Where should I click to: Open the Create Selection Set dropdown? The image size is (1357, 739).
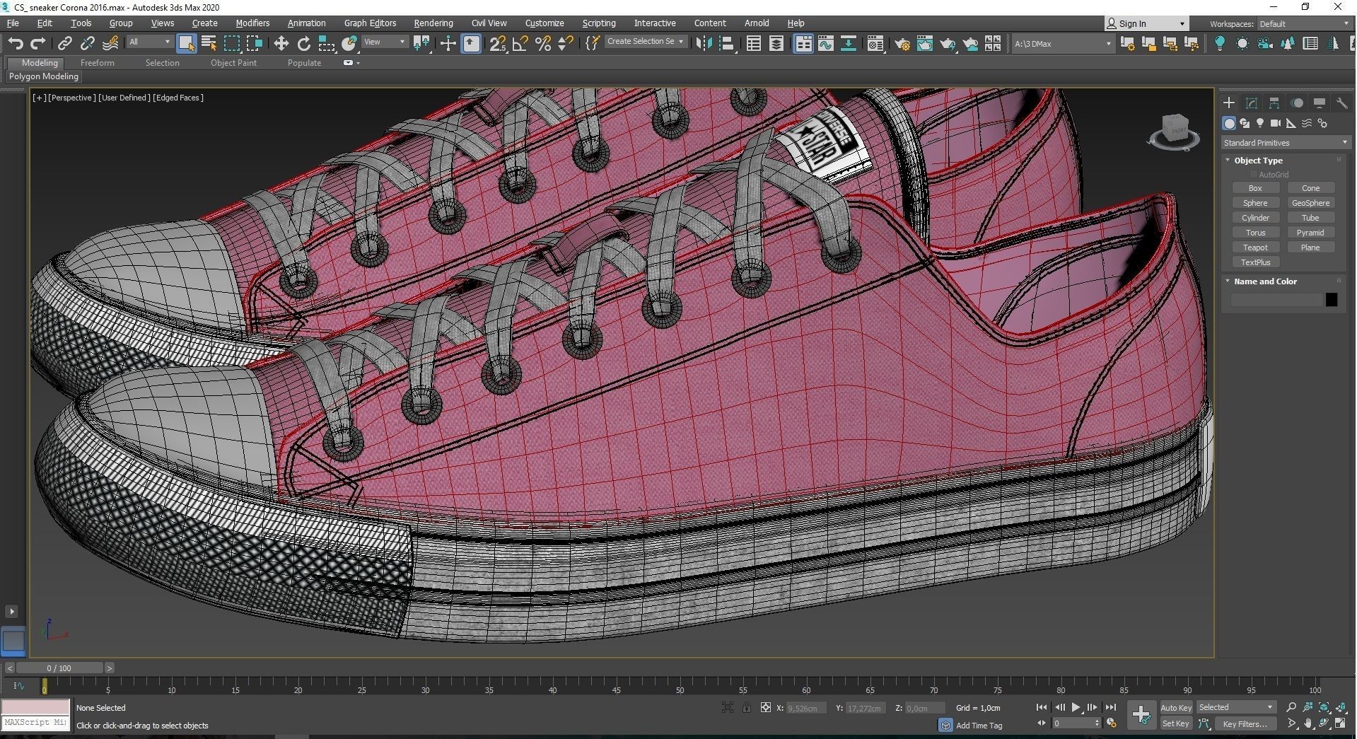[x=646, y=42]
